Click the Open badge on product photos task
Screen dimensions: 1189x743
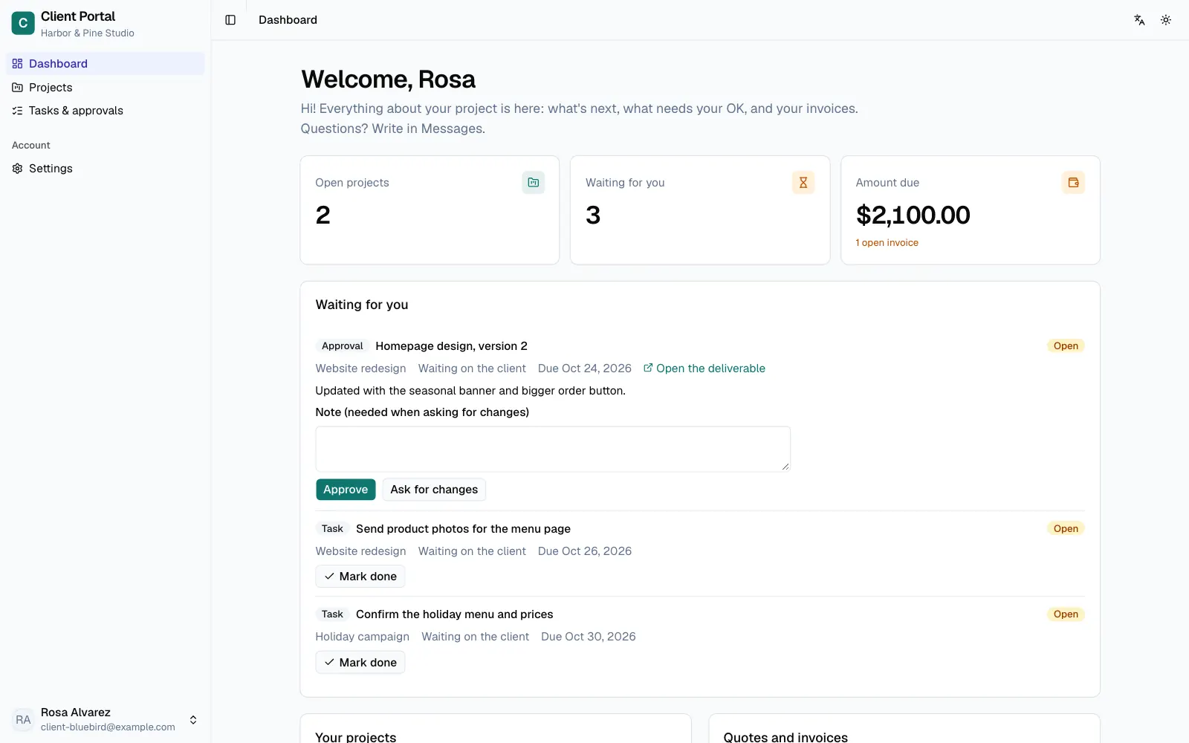coord(1066,529)
